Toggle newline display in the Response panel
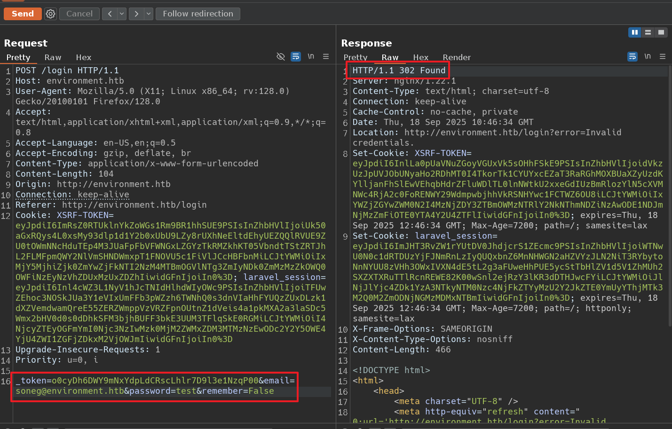The width and height of the screenshot is (672, 429). [648, 56]
